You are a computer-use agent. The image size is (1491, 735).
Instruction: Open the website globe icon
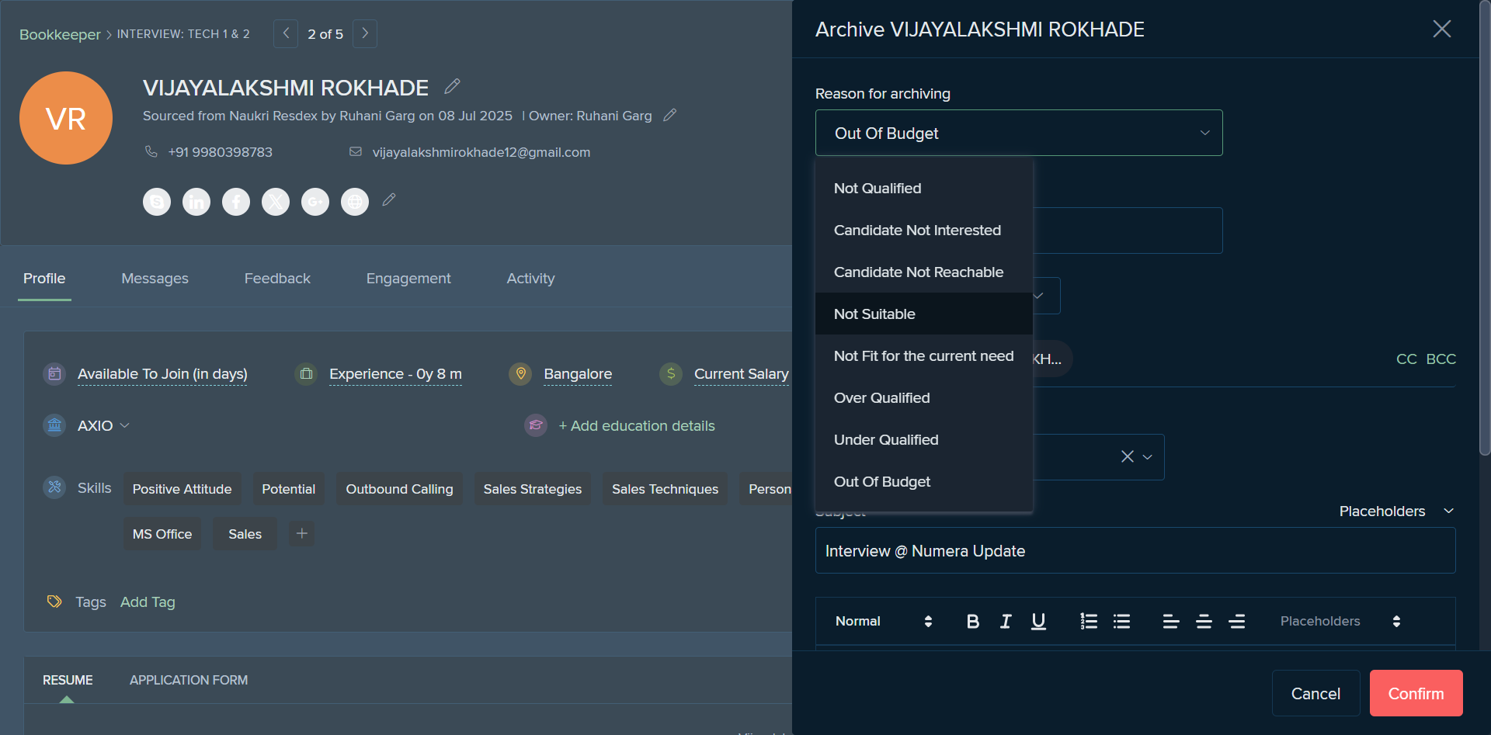coord(355,202)
